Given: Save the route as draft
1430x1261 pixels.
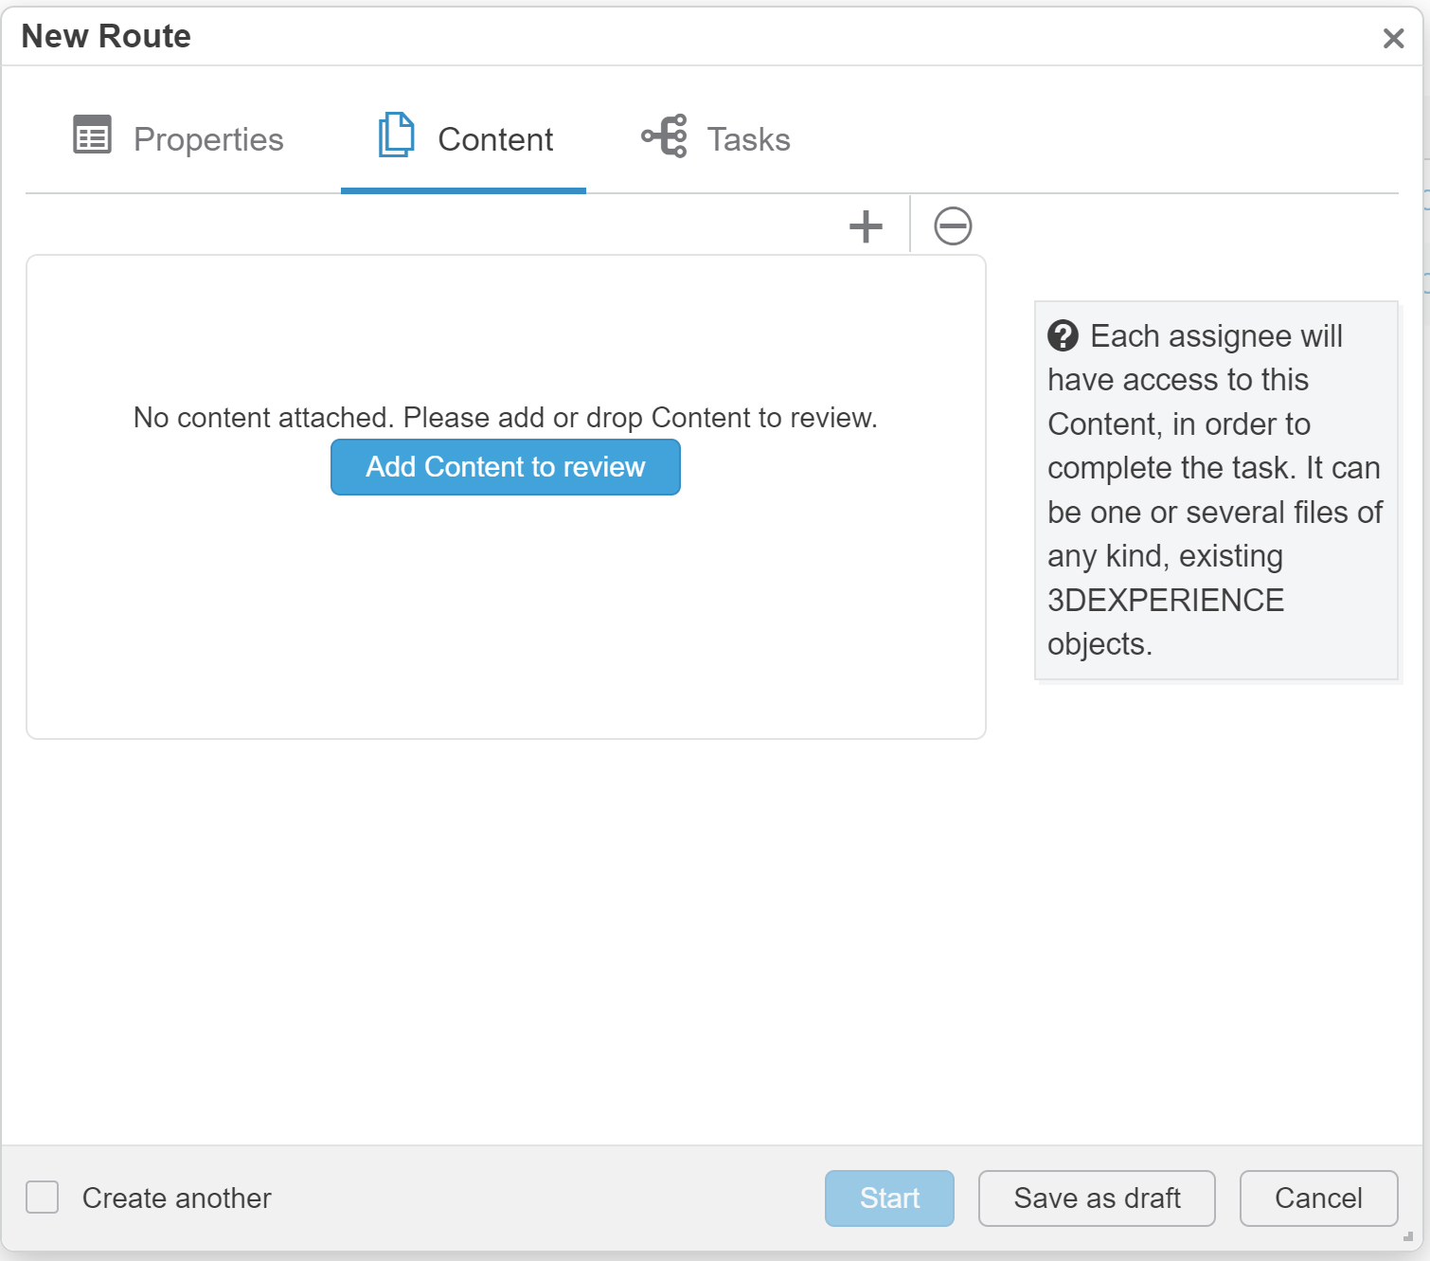Looking at the screenshot, I should (1097, 1198).
